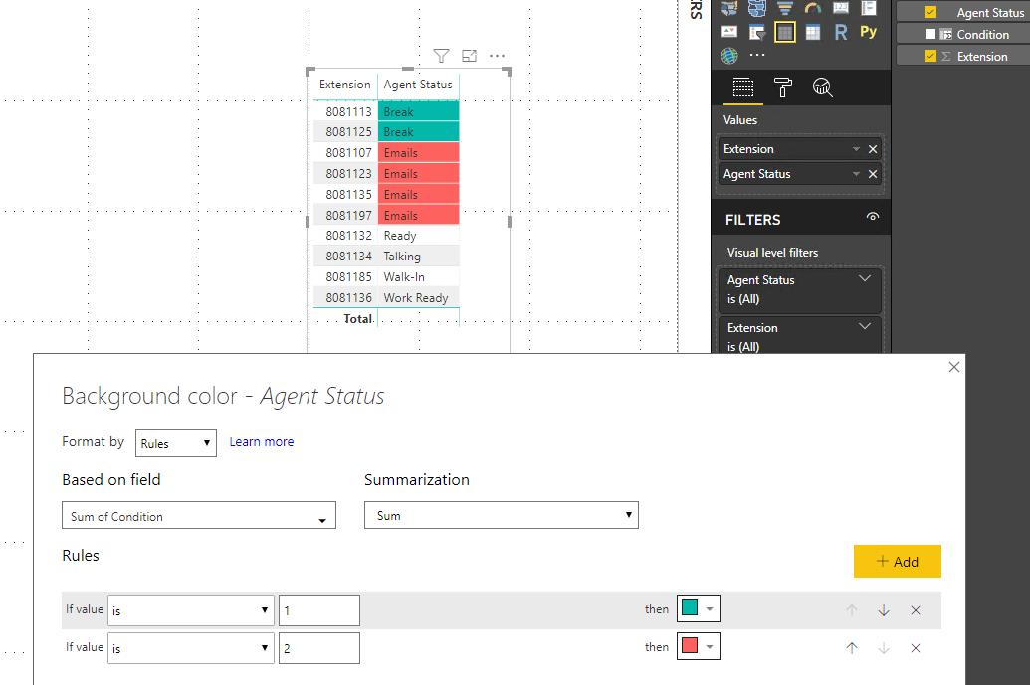Select the Slicer visualization icon

756,32
